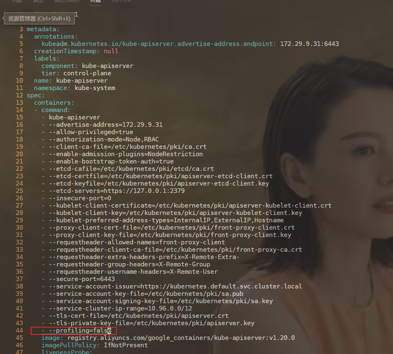Click the '--authorization-mode=Node,RBAC' argument
Viewport: 393px width, 354px height.
tap(104, 139)
